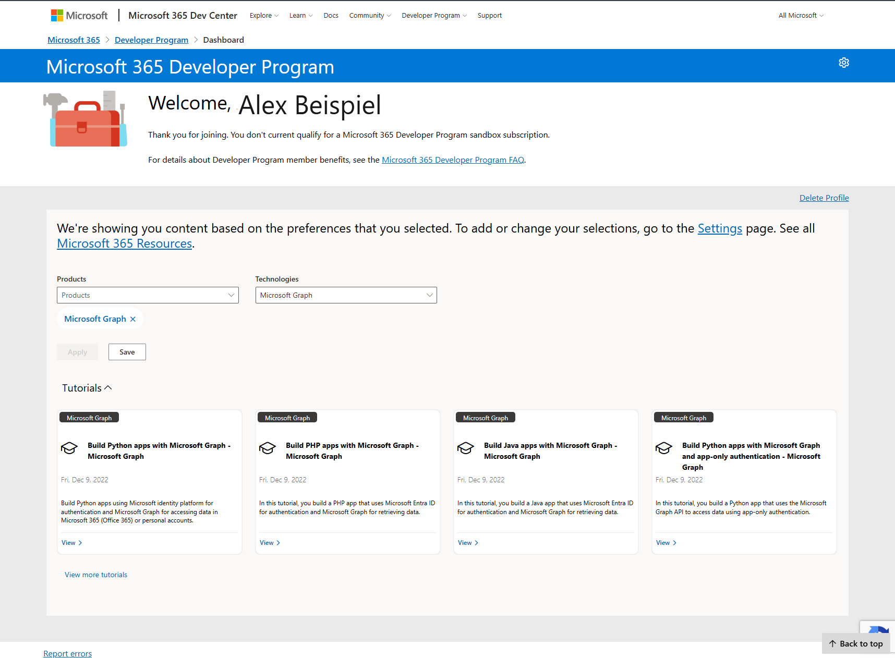
Task: Open Build Python apps with Microsoft Graph tutorial title
Action: [159, 451]
